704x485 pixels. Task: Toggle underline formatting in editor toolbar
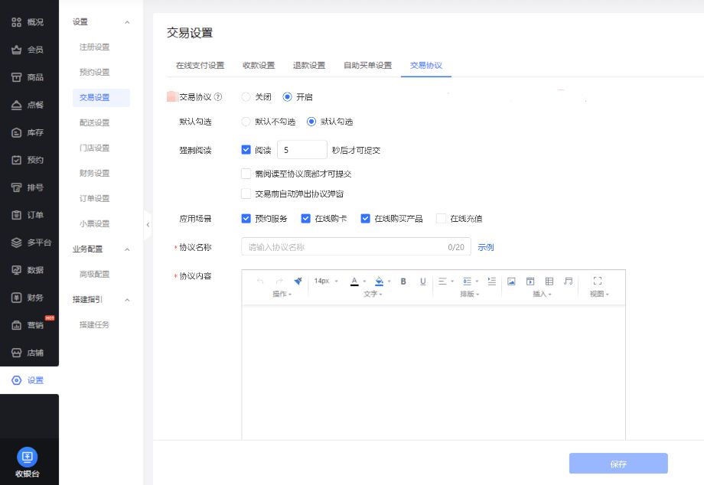pyautogui.click(x=422, y=282)
